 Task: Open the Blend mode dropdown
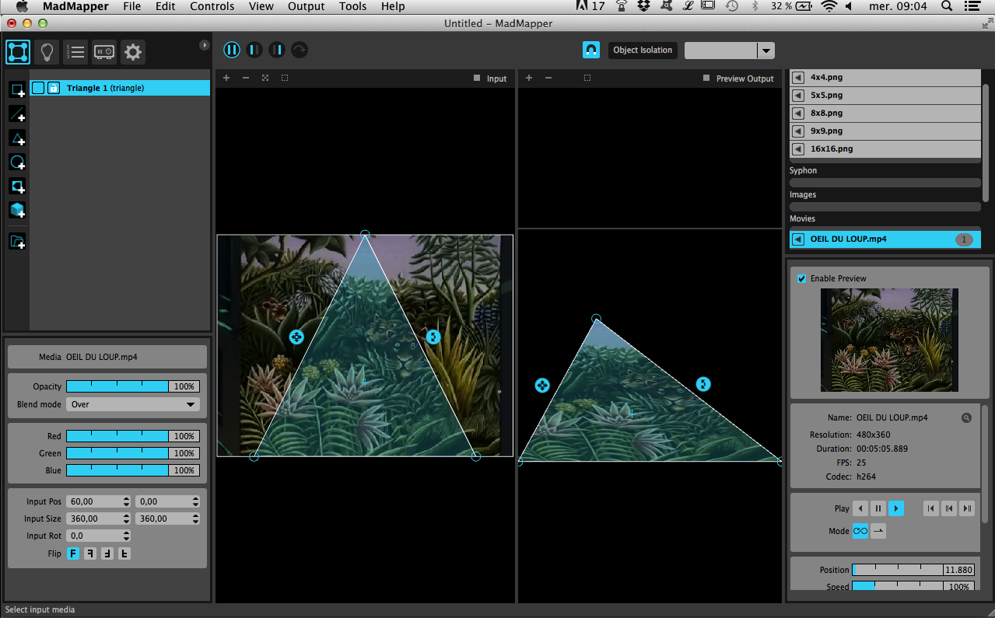click(132, 404)
